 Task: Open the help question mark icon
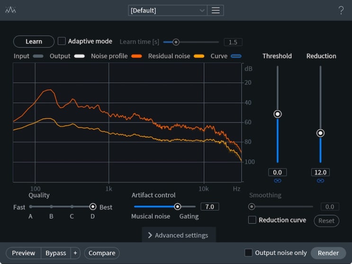[341, 10]
